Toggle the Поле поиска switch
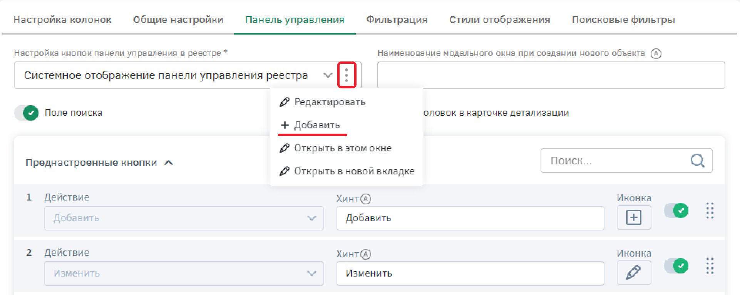The width and height of the screenshot is (740, 295). pos(27,113)
